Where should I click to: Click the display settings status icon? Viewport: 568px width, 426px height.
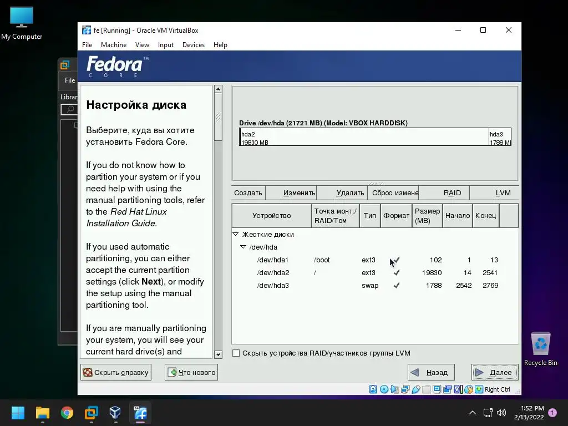point(437,389)
